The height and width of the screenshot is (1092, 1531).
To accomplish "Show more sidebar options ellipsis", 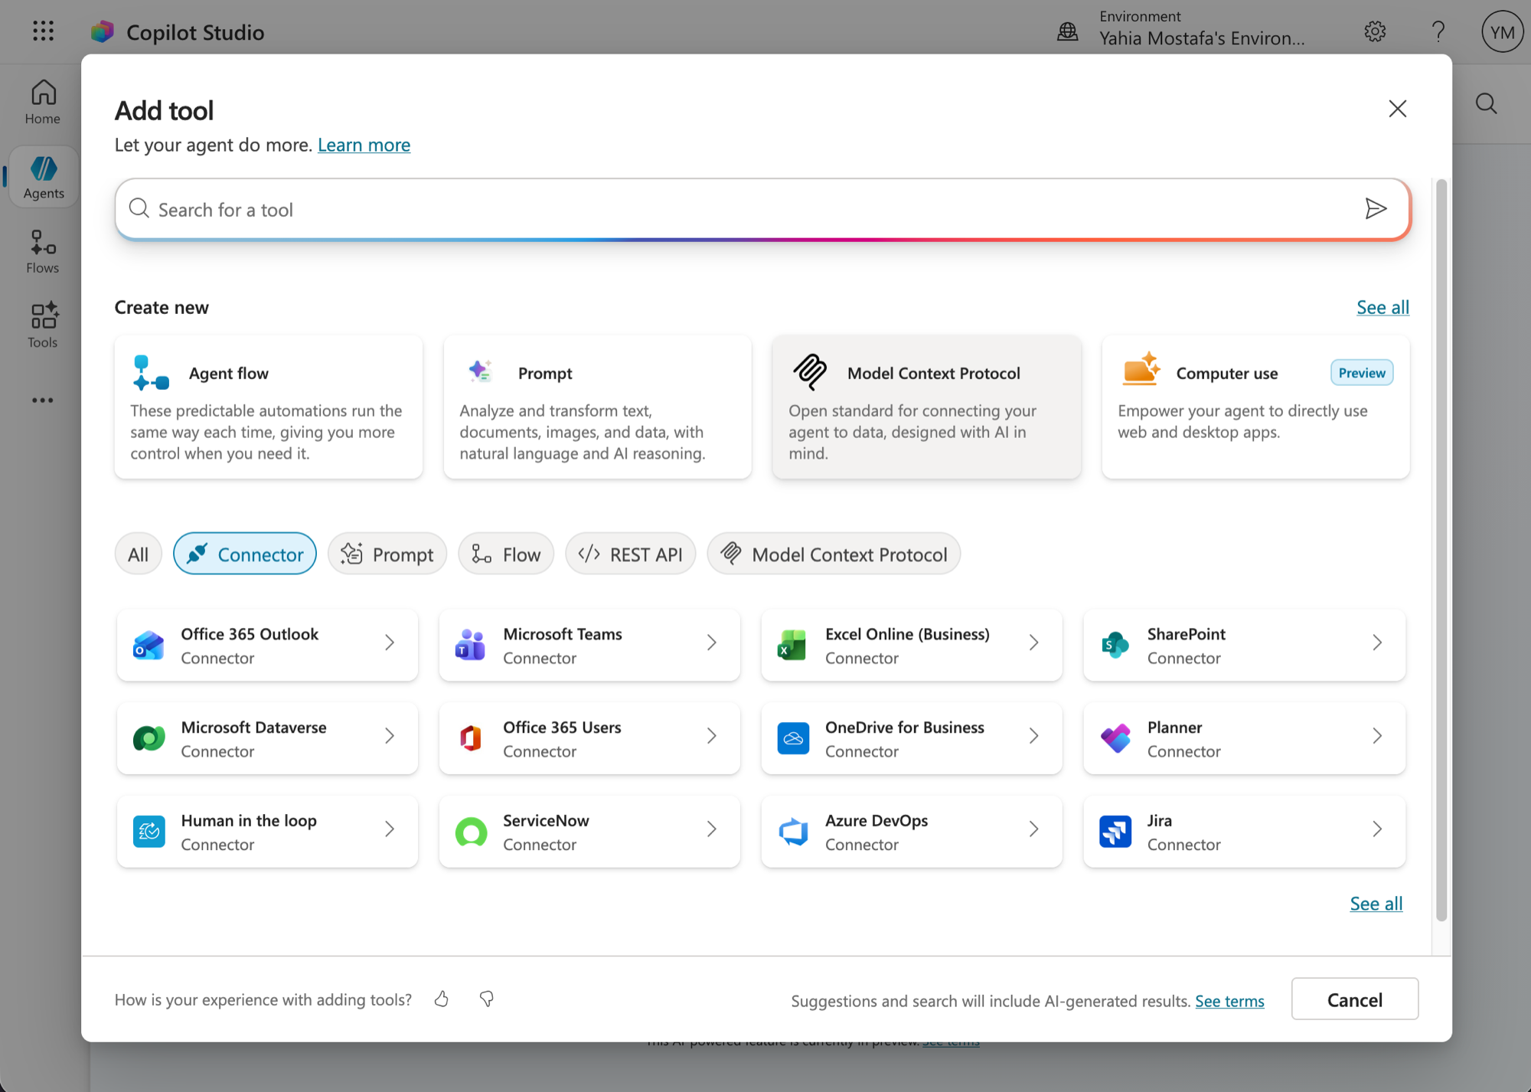I will pos(43,400).
